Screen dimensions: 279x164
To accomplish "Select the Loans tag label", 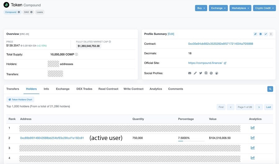I will coord(40,12).
